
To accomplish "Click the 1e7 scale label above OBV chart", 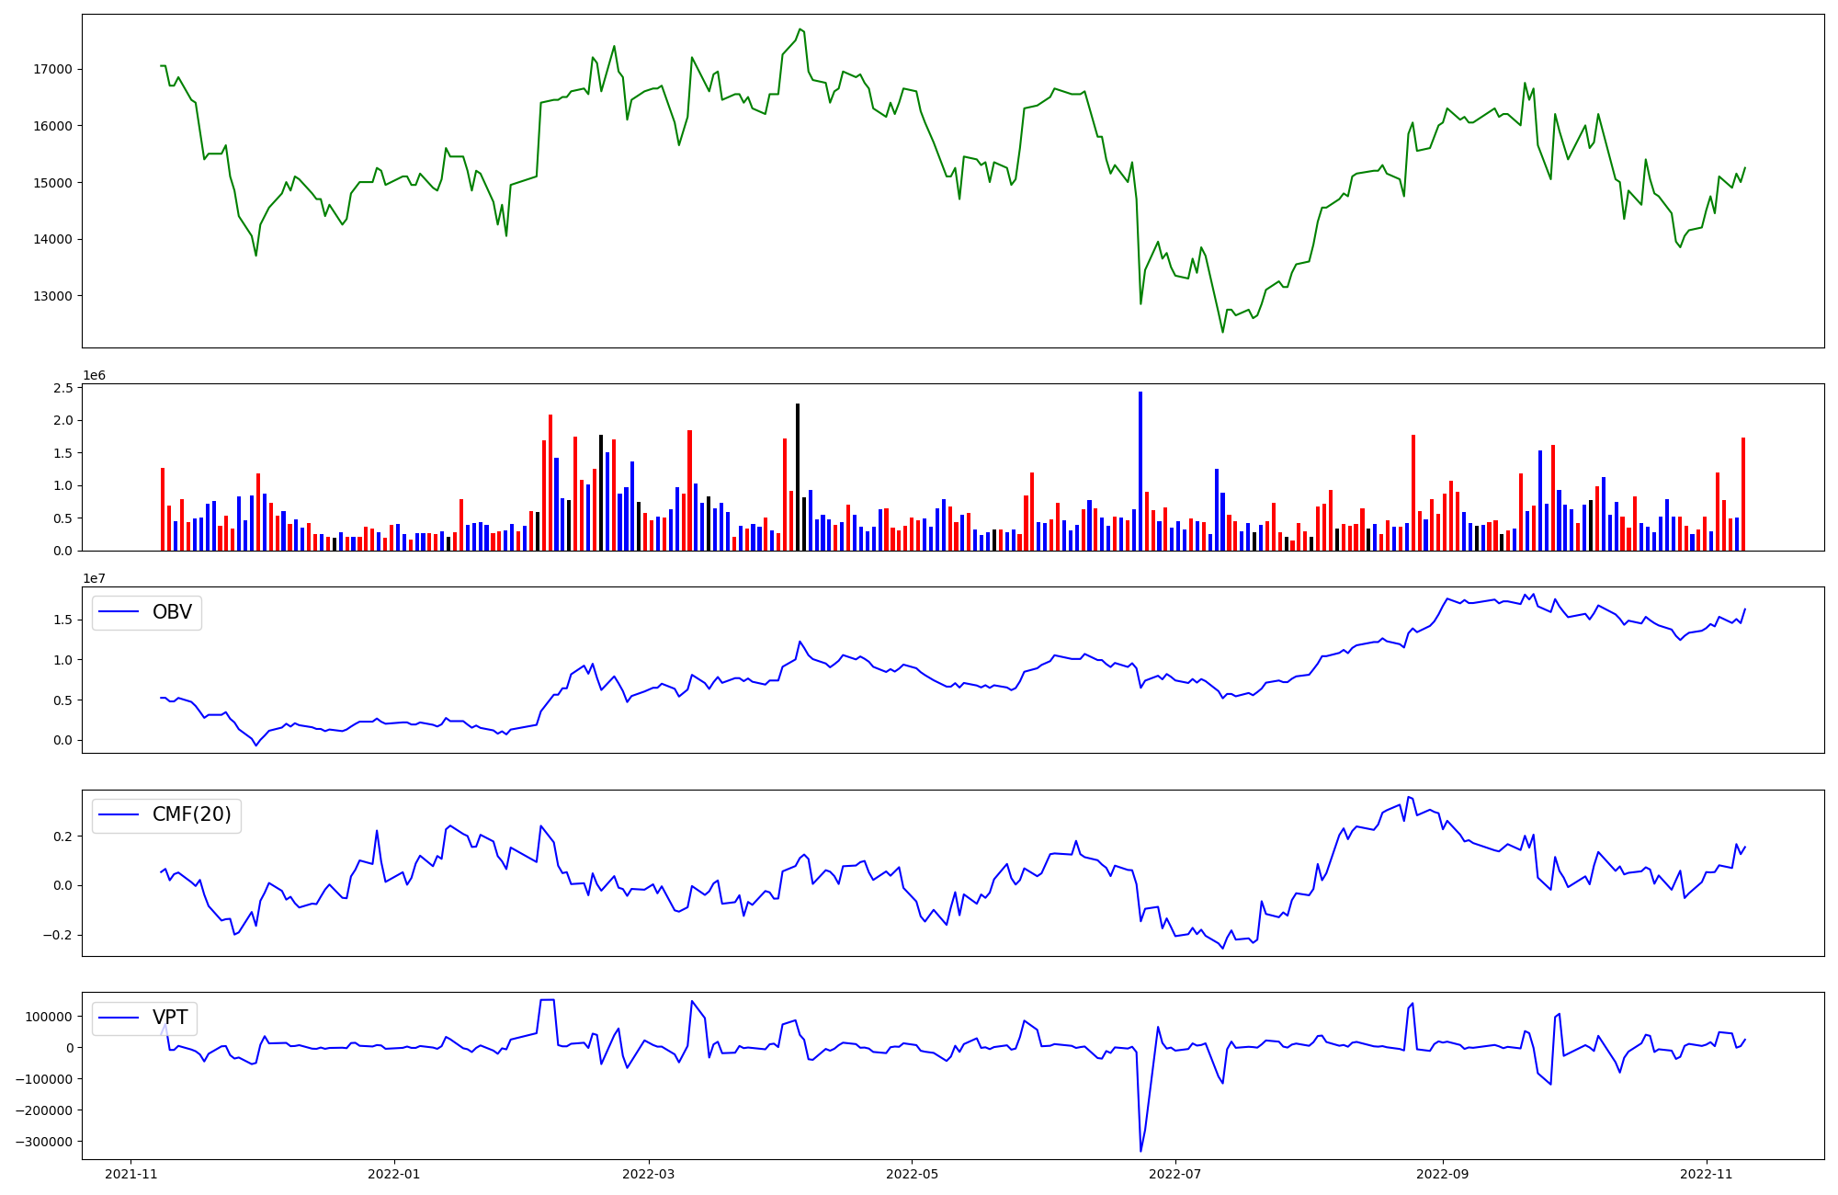I will click(94, 578).
